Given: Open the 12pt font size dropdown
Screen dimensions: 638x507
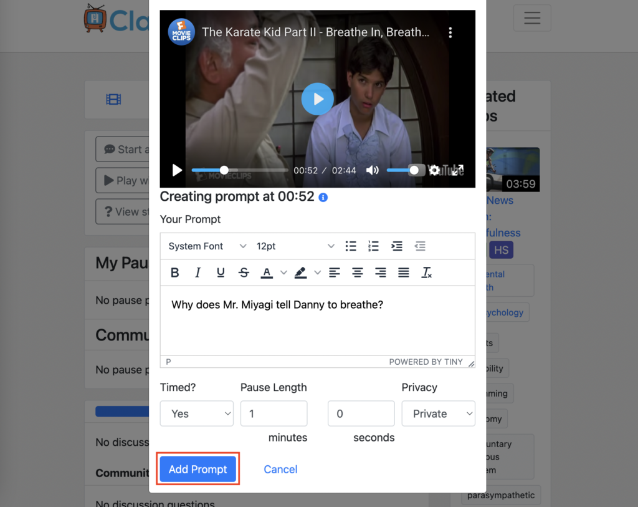Looking at the screenshot, I should (295, 246).
